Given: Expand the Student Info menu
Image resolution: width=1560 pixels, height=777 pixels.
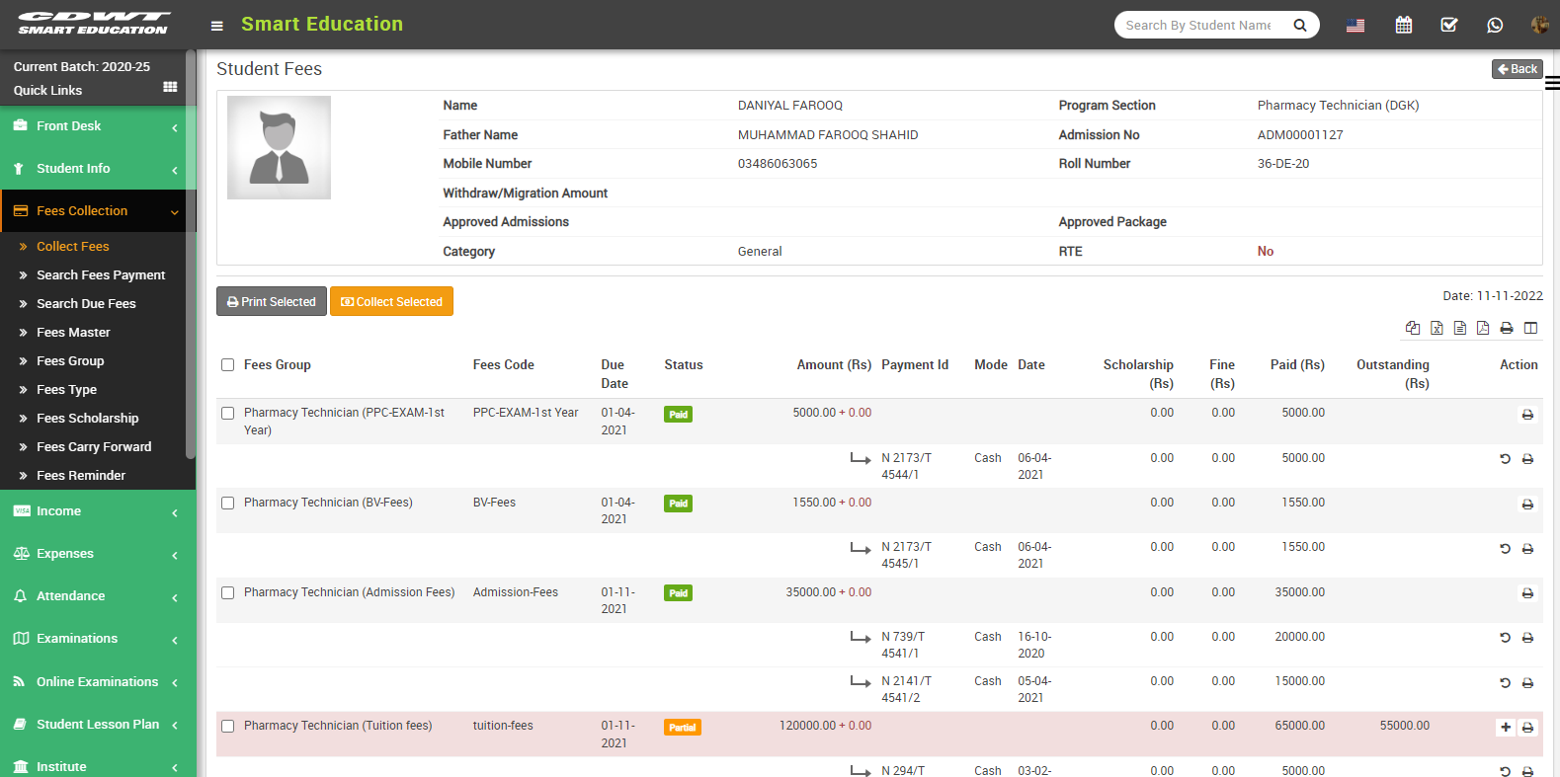Looking at the screenshot, I should [x=98, y=169].
